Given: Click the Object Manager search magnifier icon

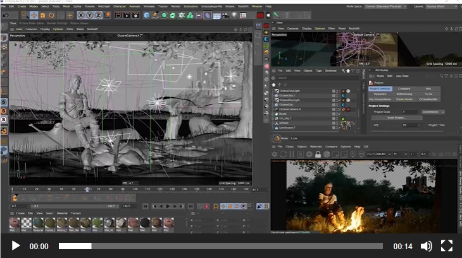Looking at the screenshot, I should pos(343,71).
